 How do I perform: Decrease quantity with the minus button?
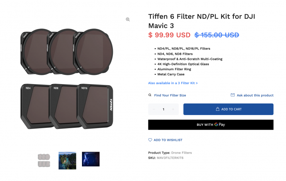point(154,109)
